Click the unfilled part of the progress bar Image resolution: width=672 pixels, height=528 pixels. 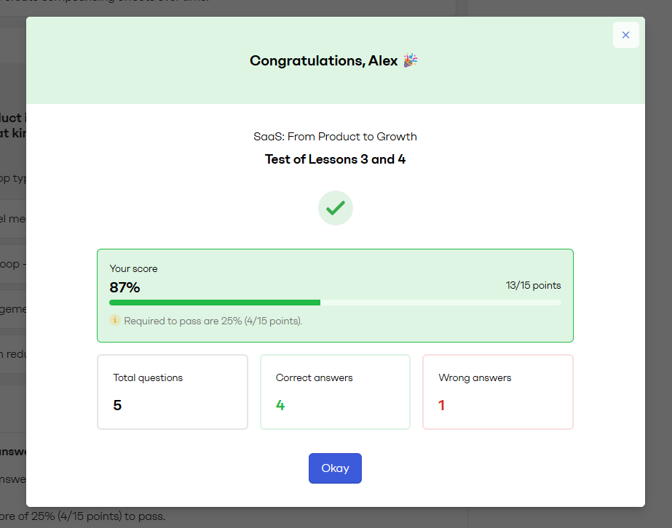click(440, 303)
